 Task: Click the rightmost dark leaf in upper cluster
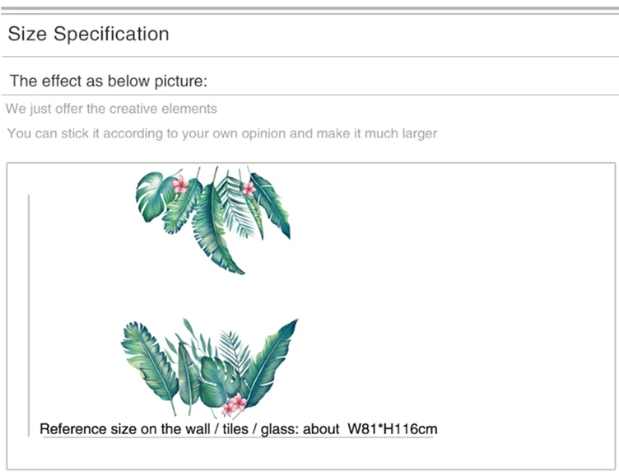point(272,205)
